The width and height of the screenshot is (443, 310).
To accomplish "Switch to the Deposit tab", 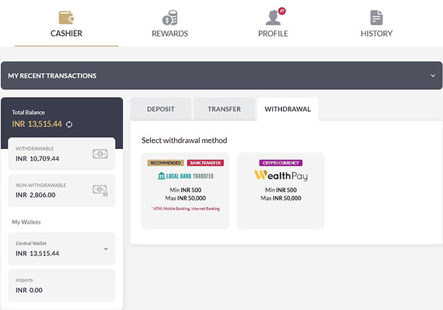I will 160,109.
